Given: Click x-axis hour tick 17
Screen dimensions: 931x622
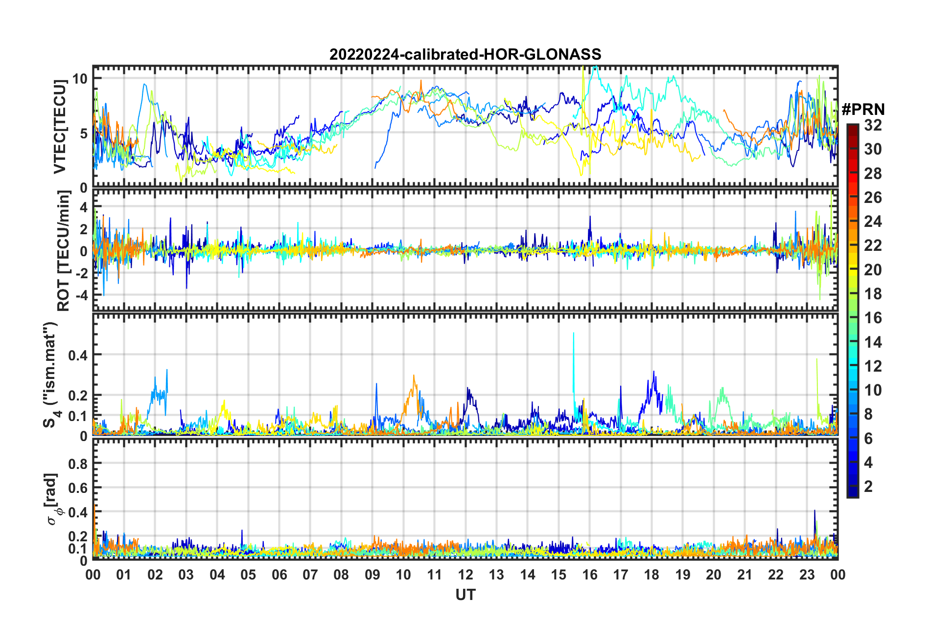Looking at the screenshot, I should [x=621, y=575].
